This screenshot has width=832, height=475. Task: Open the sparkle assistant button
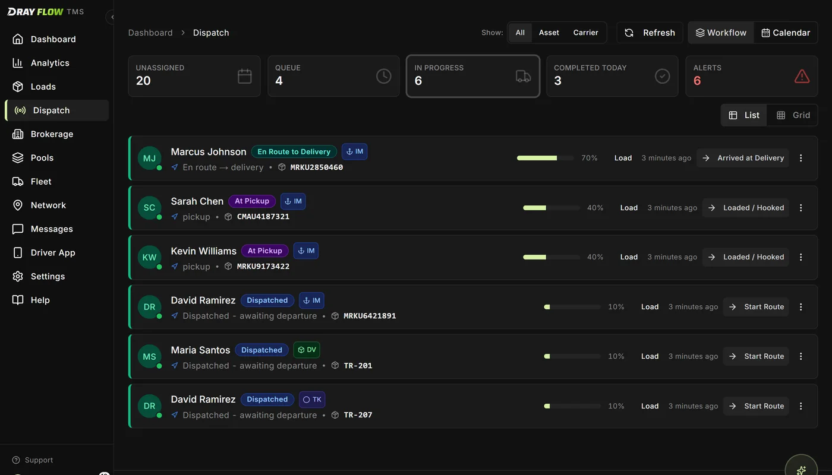(x=801, y=470)
